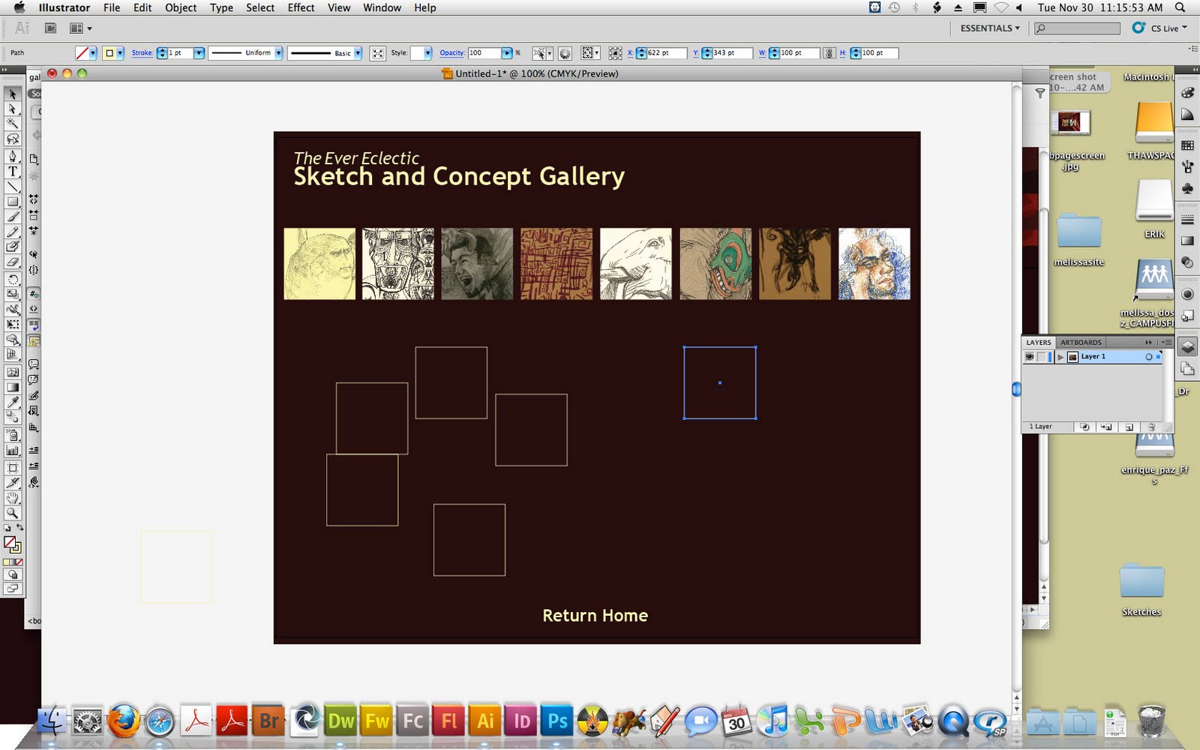Select the Scale tool
This screenshot has width=1200, height=750.
[x=13, y=294]
